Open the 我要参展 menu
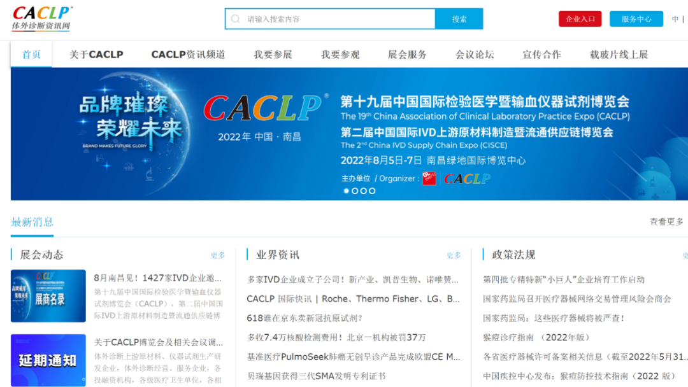 (273, 54)
